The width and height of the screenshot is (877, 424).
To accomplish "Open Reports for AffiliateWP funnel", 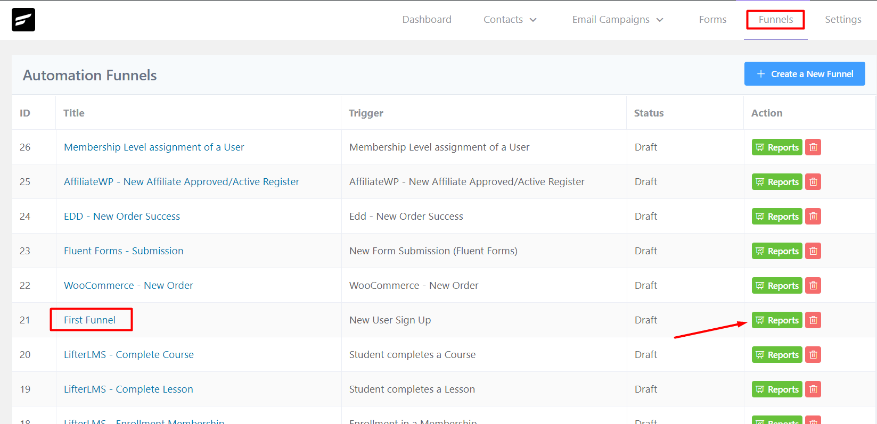I will 777,182.
